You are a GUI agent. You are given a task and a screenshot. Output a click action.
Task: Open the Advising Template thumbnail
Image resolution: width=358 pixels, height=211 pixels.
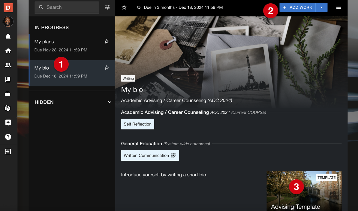(x=304, y=191)
